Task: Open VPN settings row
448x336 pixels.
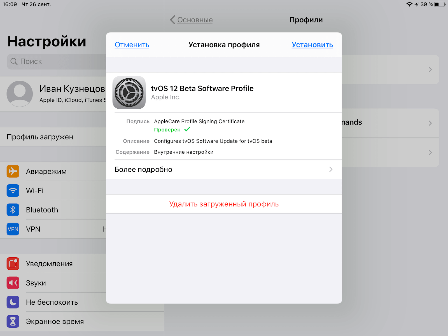Action: click(53, 229)
